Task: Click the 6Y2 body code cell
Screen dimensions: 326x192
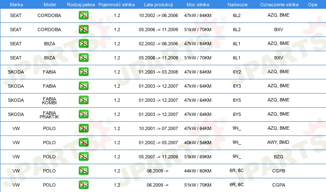Action: point(237,72)
